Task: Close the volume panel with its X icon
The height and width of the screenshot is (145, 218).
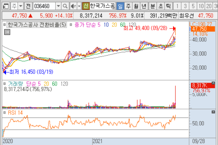Action: tap(213, 83)
